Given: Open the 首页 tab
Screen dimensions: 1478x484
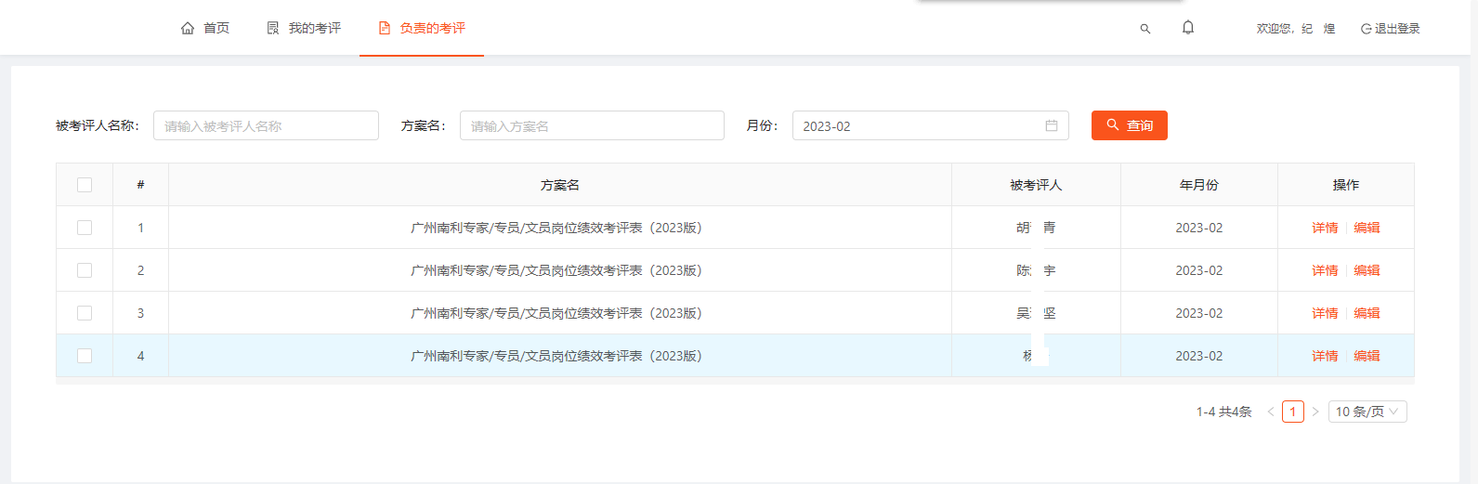Looking at the screenshot, I should 216,28.
